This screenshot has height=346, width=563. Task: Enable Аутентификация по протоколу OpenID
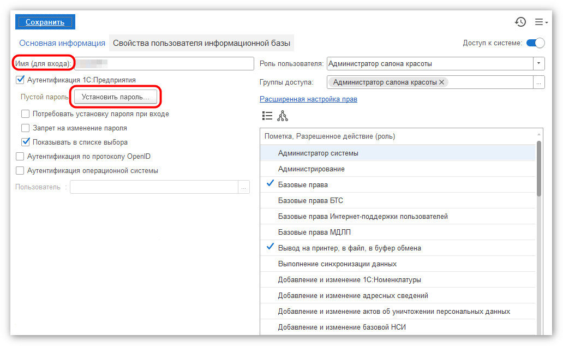pyautogui.click(x=20, y=156)
